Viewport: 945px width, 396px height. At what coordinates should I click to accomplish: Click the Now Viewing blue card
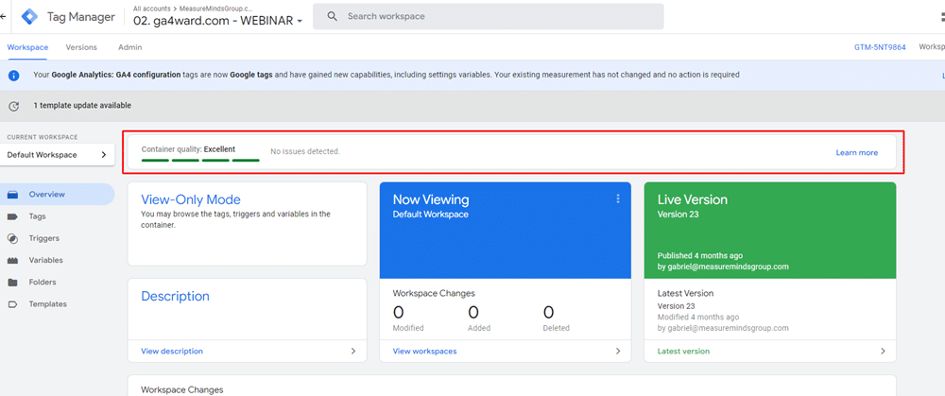click(505, 231)
